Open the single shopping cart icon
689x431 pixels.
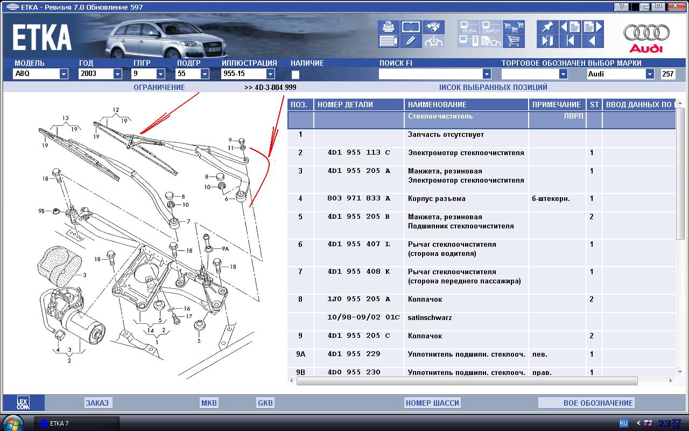[x=514, y=41]
